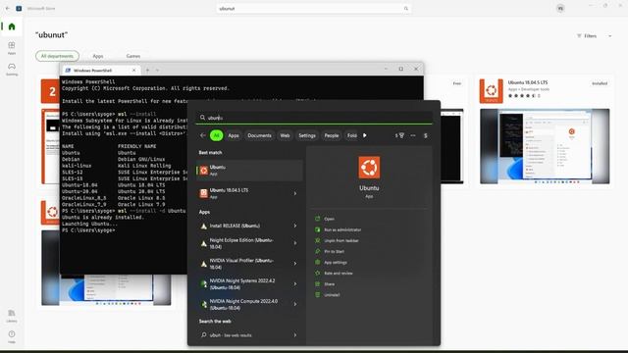Viewport: 628px width, 353px height.
Task: Open Store user profile avatar
Action: tap(560, 9)
